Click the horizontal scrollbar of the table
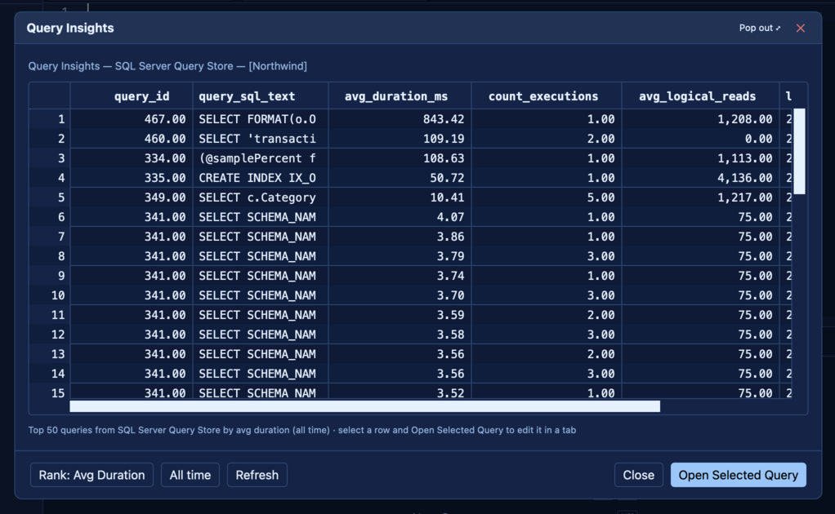This screenshot has width=835, height=514. coord(364,406)
